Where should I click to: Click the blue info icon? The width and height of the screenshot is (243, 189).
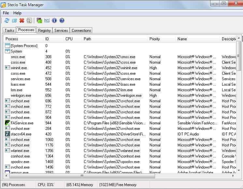[54, 21]
